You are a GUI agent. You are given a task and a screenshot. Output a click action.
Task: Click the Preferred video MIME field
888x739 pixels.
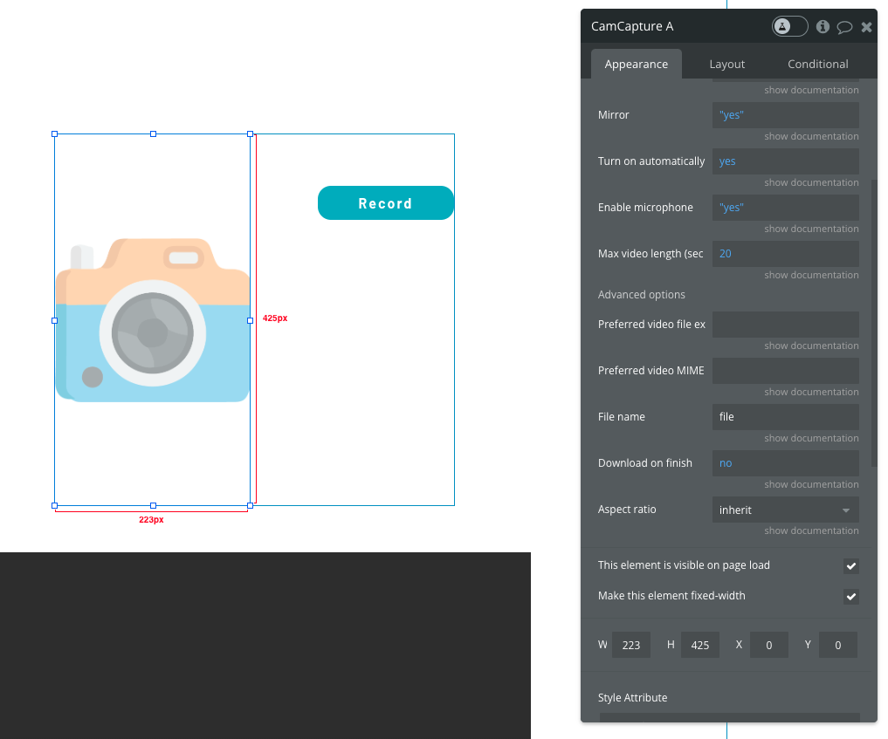coord(786,371)
